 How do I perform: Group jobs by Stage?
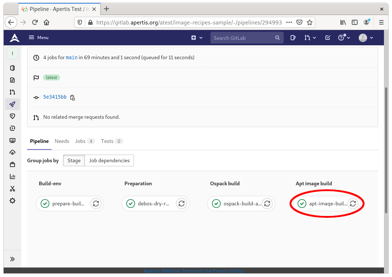tap(74, 160)
